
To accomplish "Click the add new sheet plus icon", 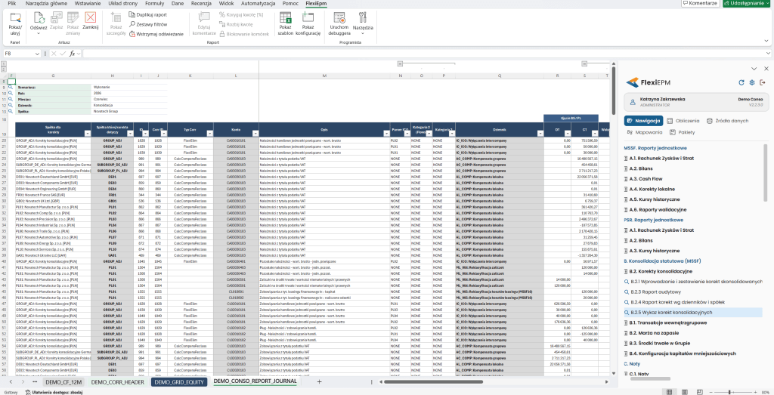I will [x=319, y=381].
